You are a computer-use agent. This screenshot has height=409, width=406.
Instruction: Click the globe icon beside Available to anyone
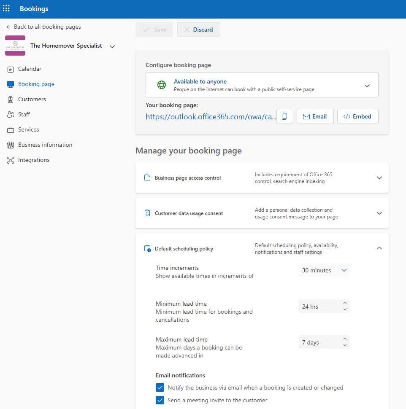tap(162, 85)
